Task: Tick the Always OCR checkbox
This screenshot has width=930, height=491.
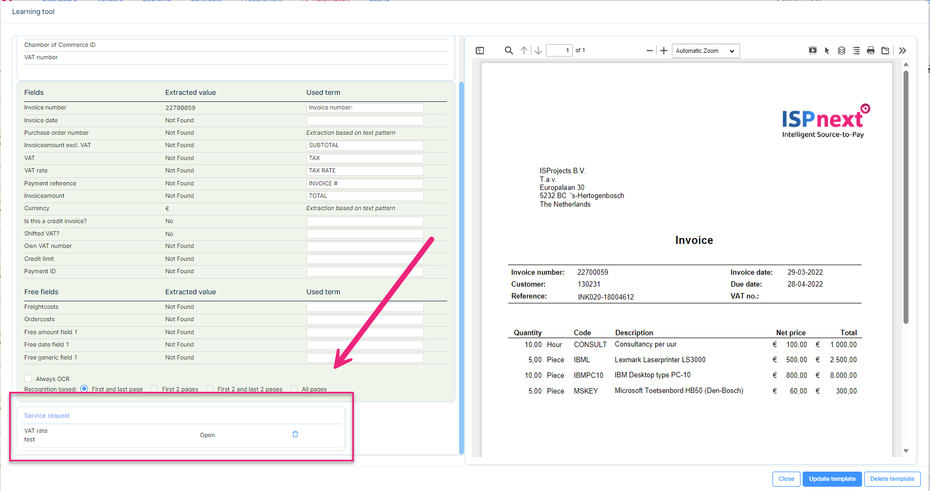Action: (x=28, y=378)
